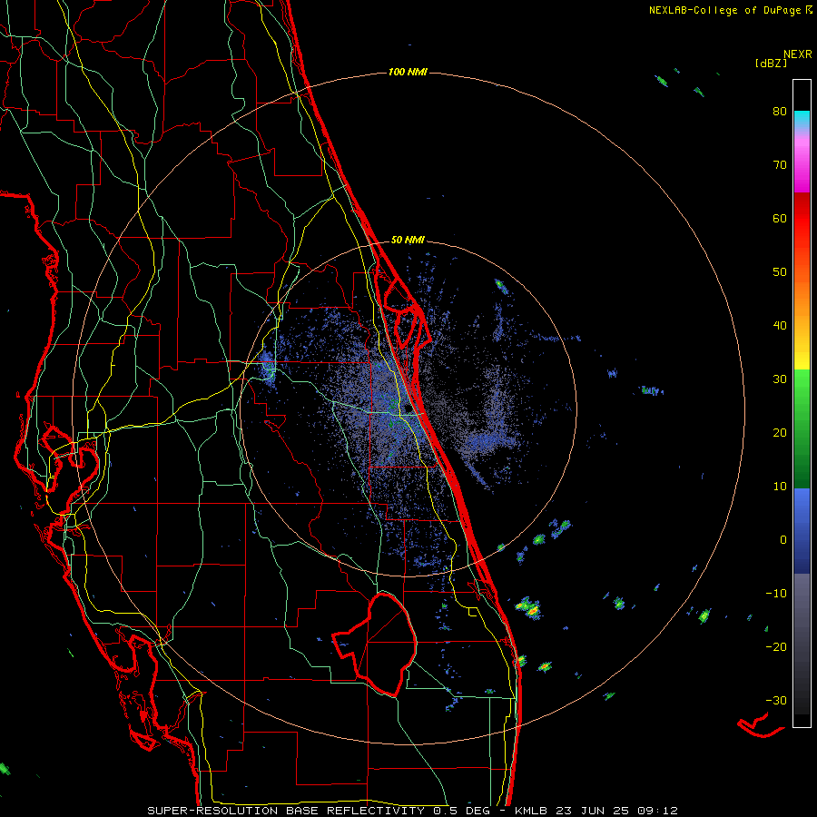Click the dBZ units label above the scale
The width and height of the screenshot is (817, 817).
pos(771,64)
